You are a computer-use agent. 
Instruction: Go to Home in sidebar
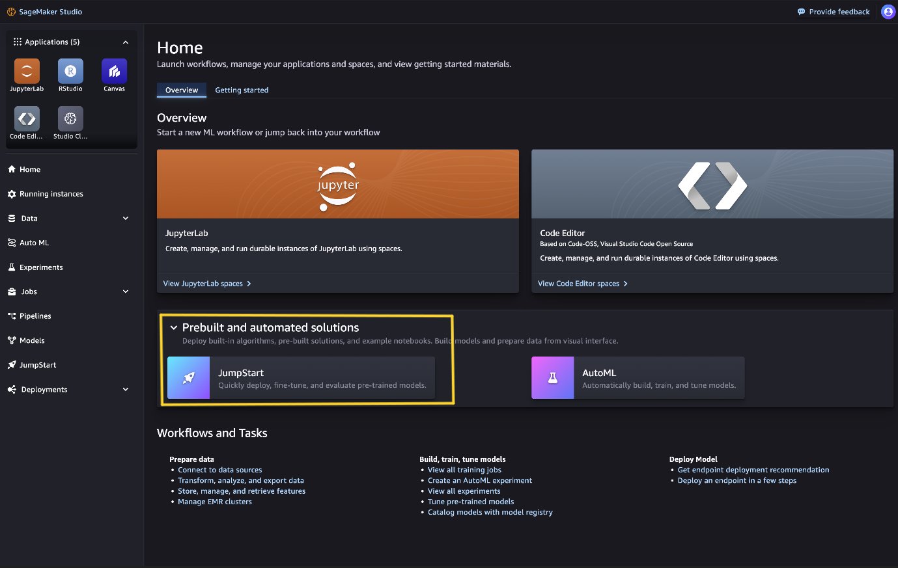[30, 169]
